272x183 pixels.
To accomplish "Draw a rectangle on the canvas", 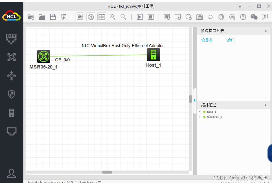I will (x=178, y=17).
